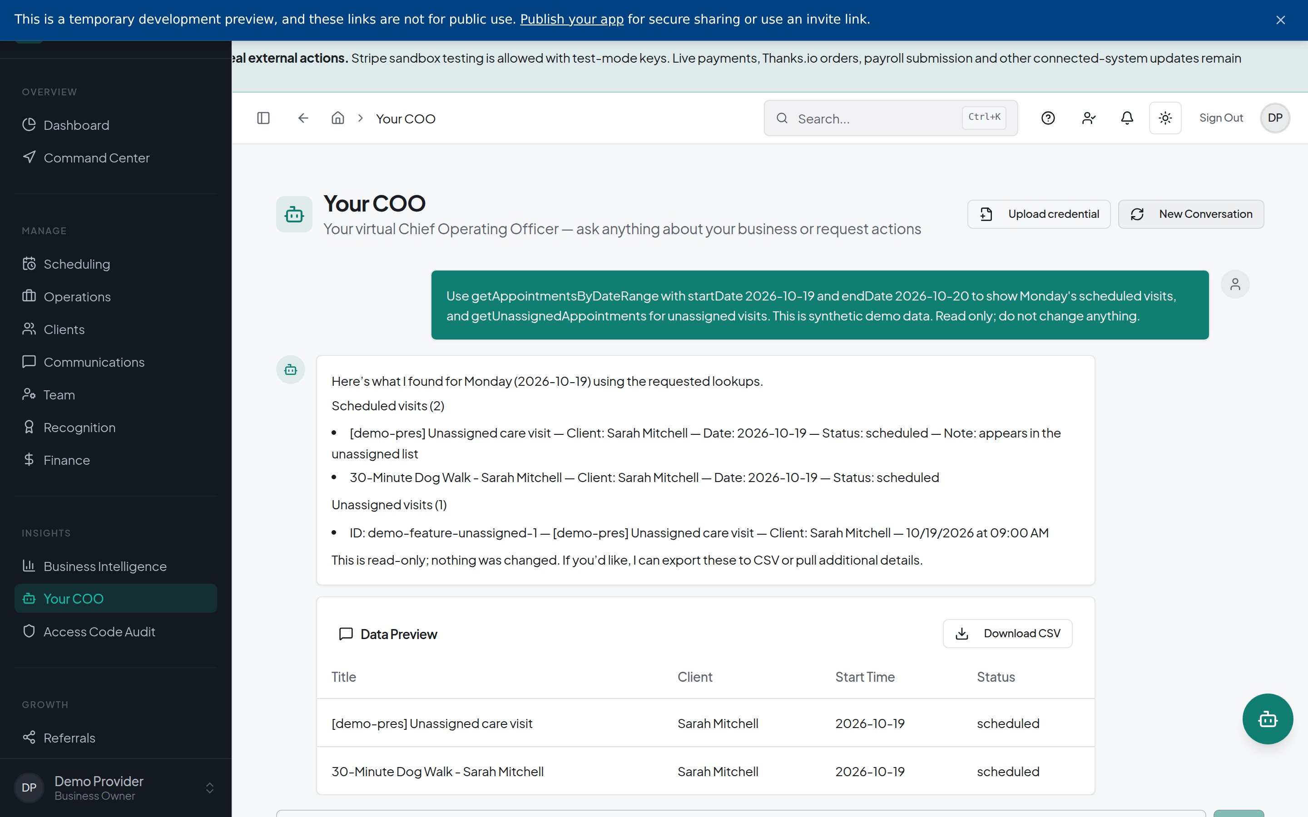Go back with the arrow icon
1308x817 pixels.
[x=303, y=118]
